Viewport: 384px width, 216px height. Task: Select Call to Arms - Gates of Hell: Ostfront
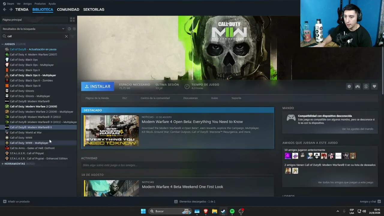point(32,148)
